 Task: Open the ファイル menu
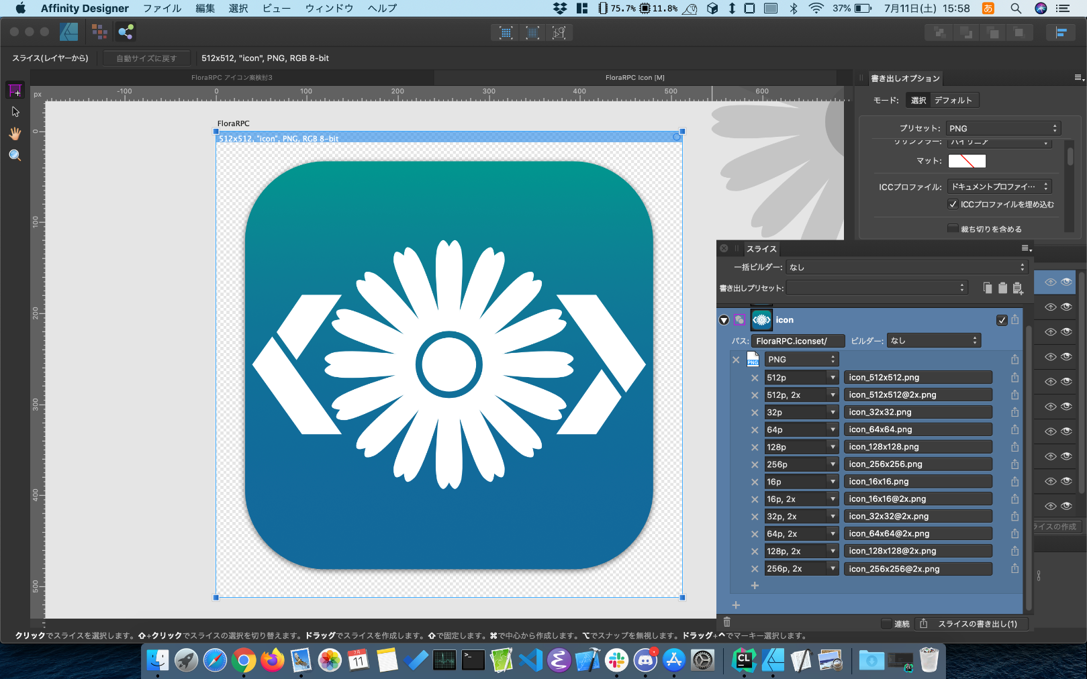point(162,8)
